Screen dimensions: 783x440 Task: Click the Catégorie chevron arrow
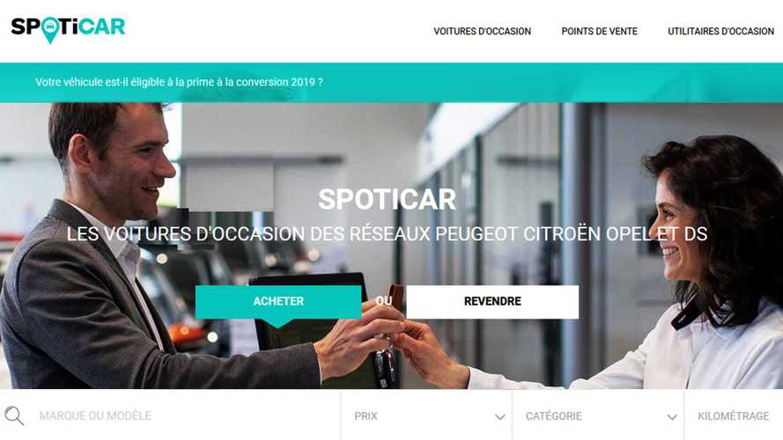[672, 417]
